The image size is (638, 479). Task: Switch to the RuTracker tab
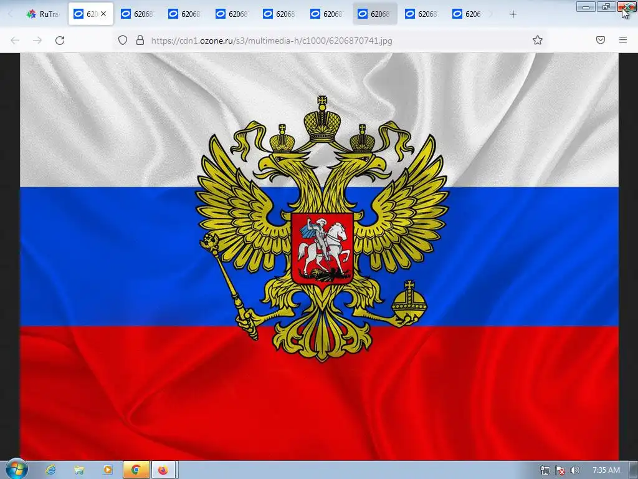pyautogui.click(x=43, y=14)
